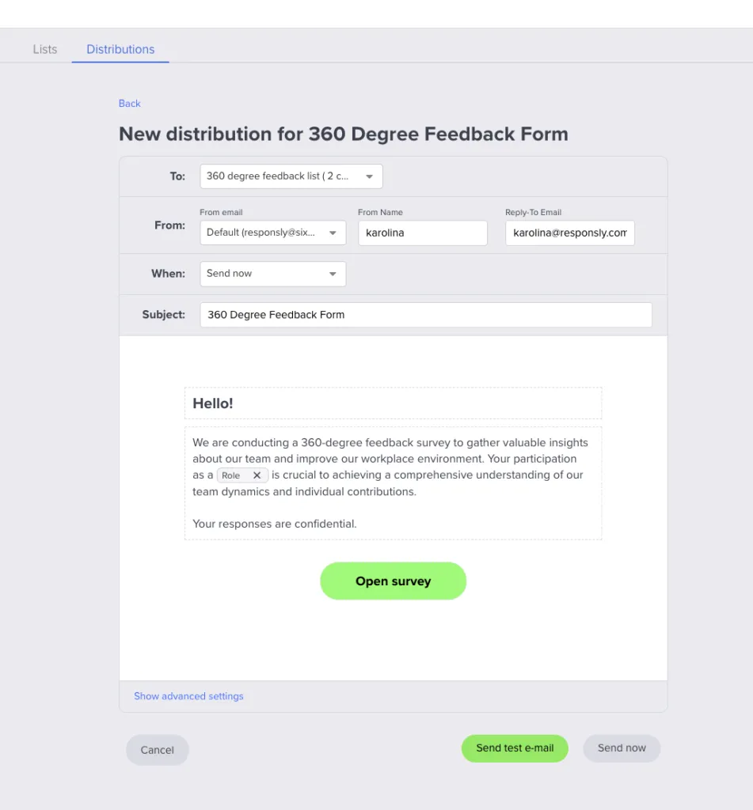Click the 'Your responses are confidential.' line
753x810 pixels.
pyautogui.click(x=275, y=524)
